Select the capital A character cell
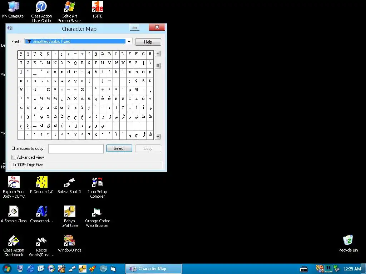366x274 pixels. coord(103,55)
